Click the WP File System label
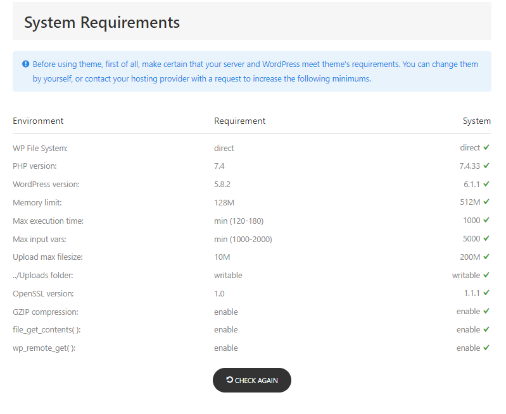 point(41,148)
